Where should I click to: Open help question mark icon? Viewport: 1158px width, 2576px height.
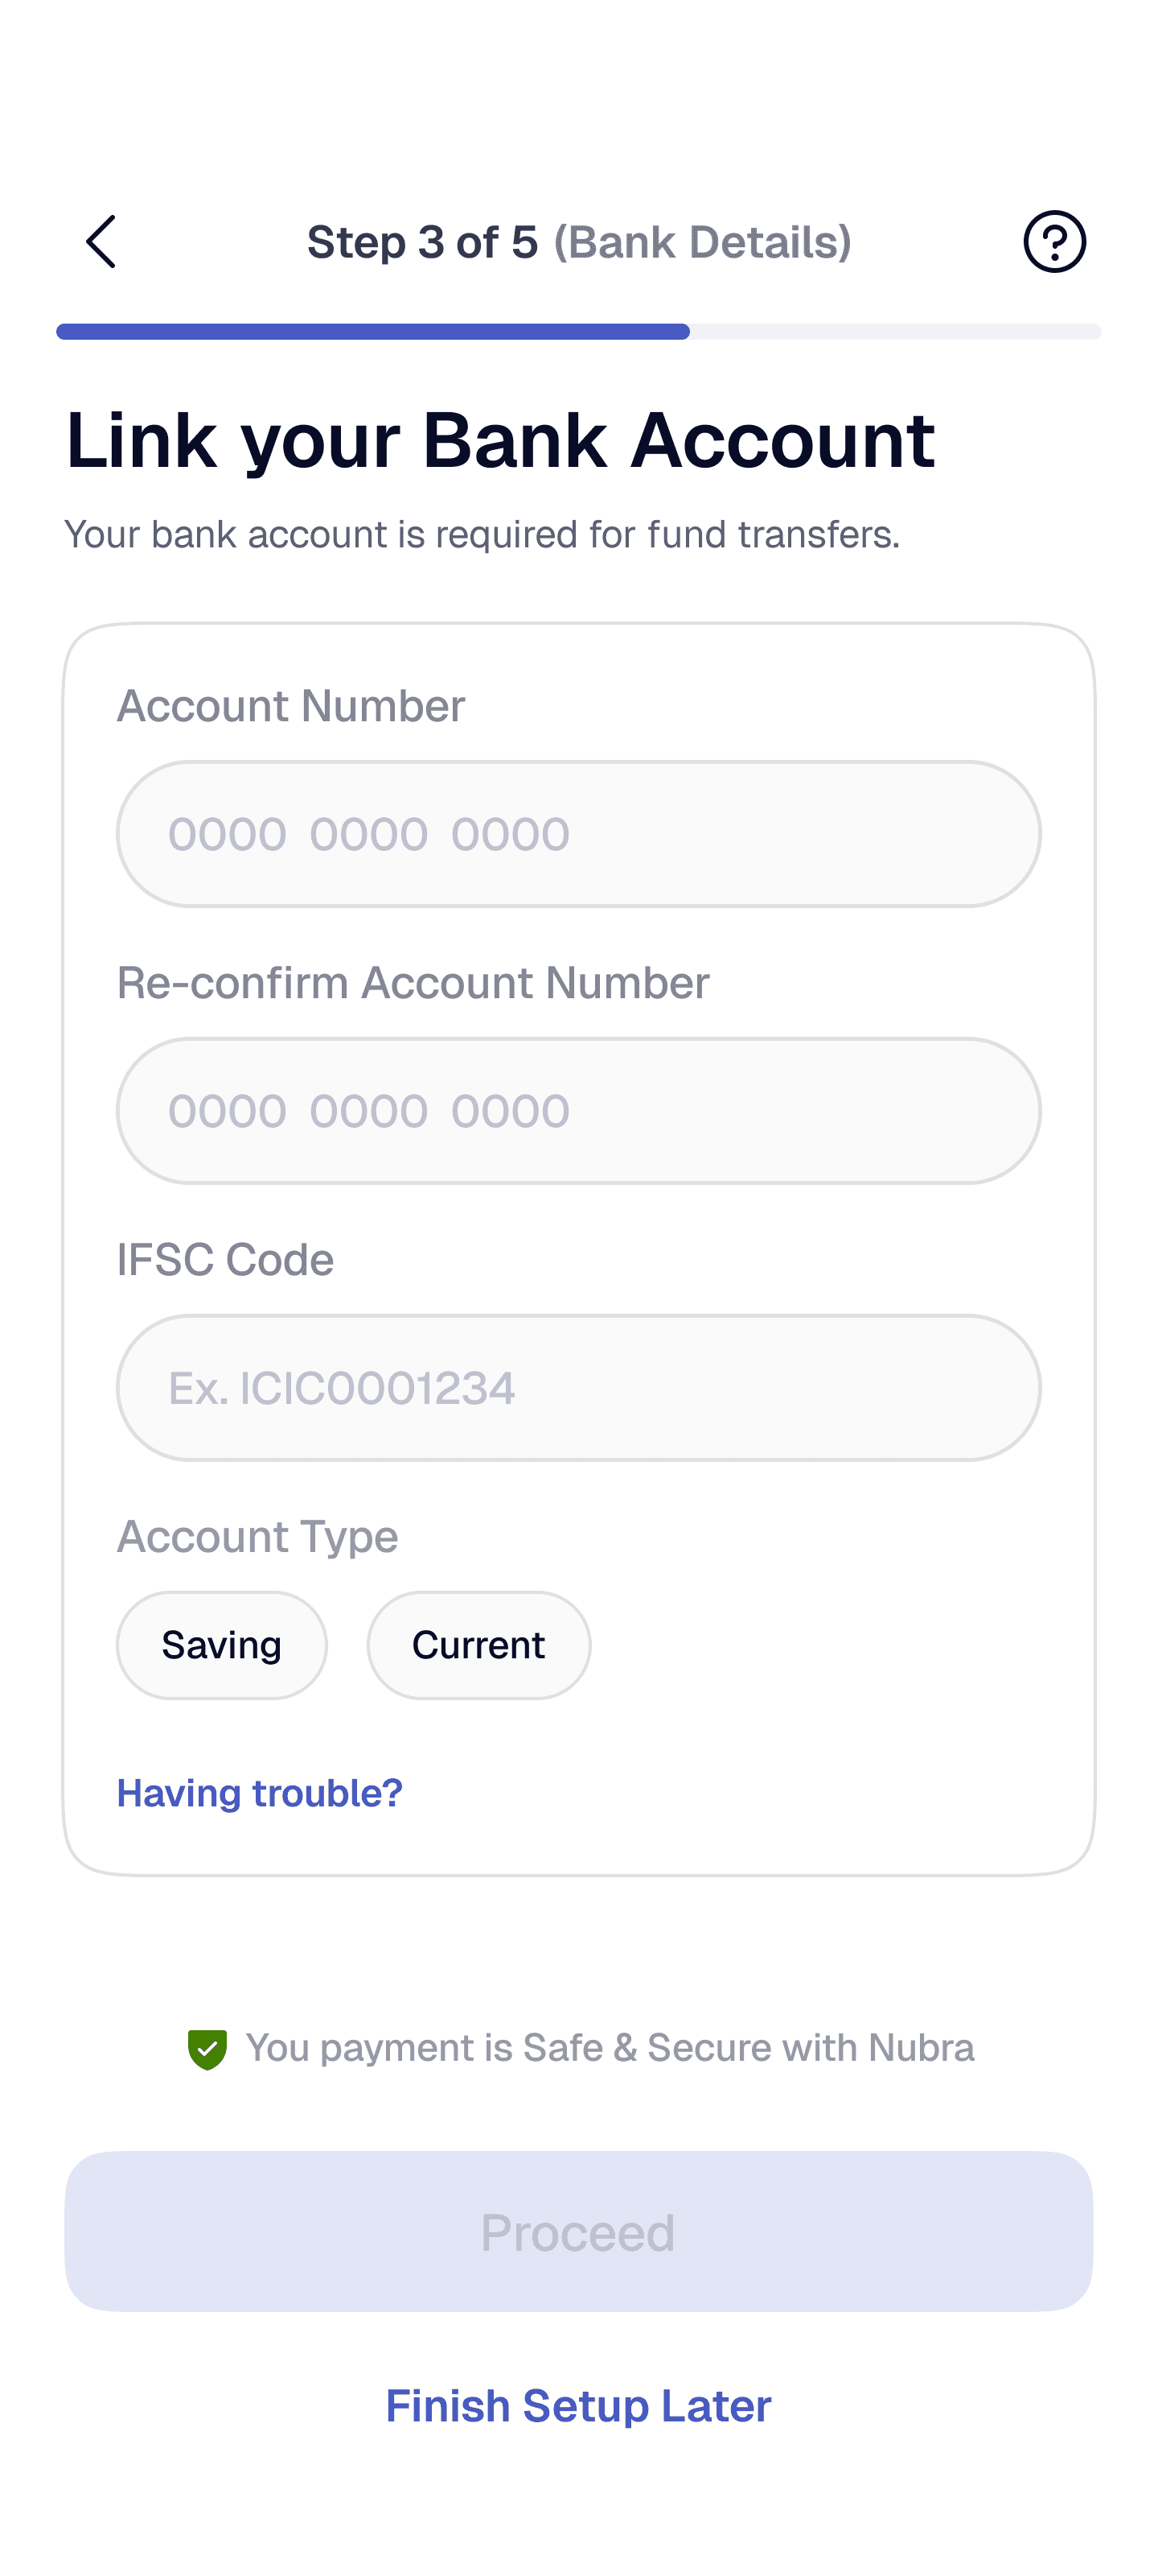[x=1054, y=241]
